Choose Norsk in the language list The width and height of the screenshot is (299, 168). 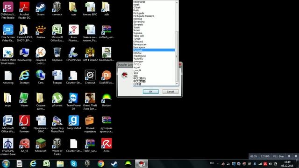click(x=154, y=5)
